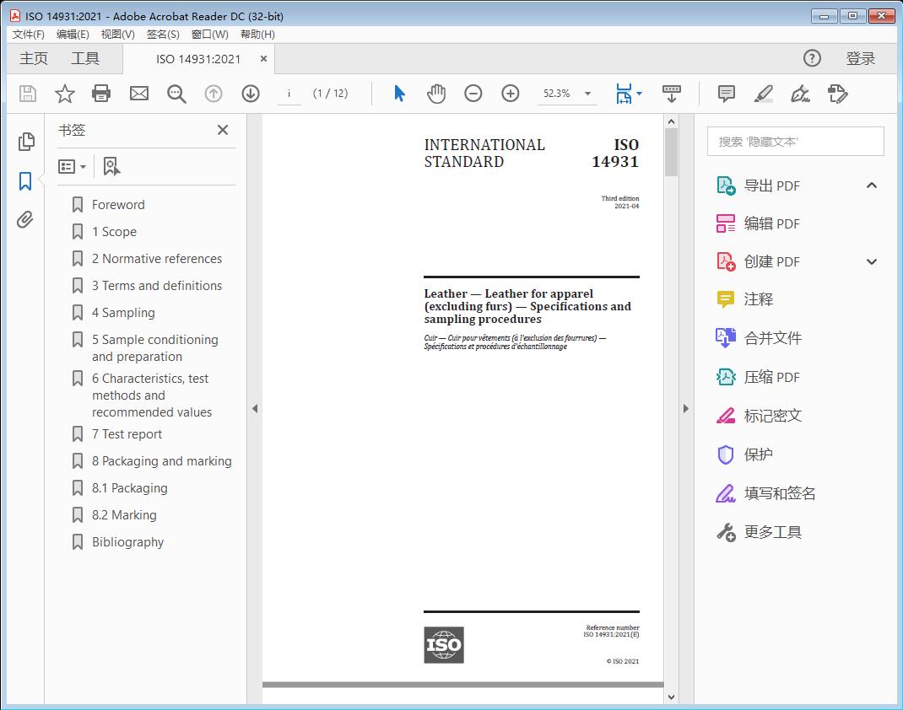
Task: Open the 视图(V) menu
Action: coord(117,35)
